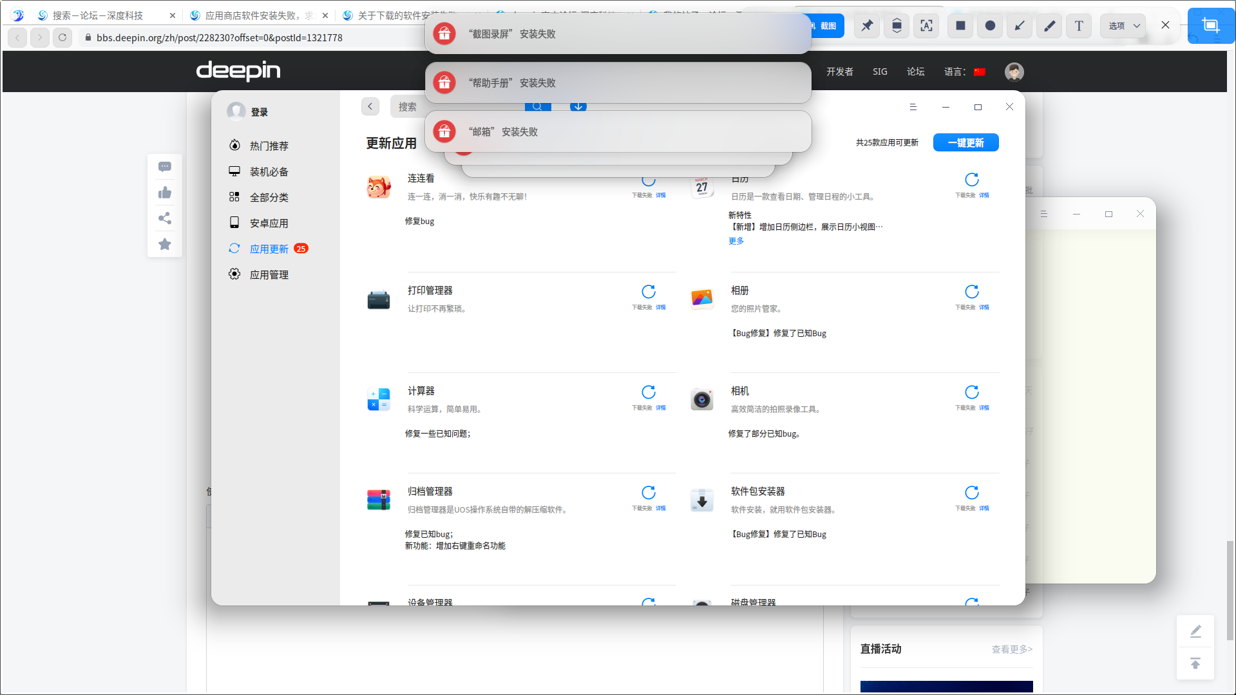Click the forum share icon
The height and width of the screenshot is (695, 1236).
coord(165,218)
